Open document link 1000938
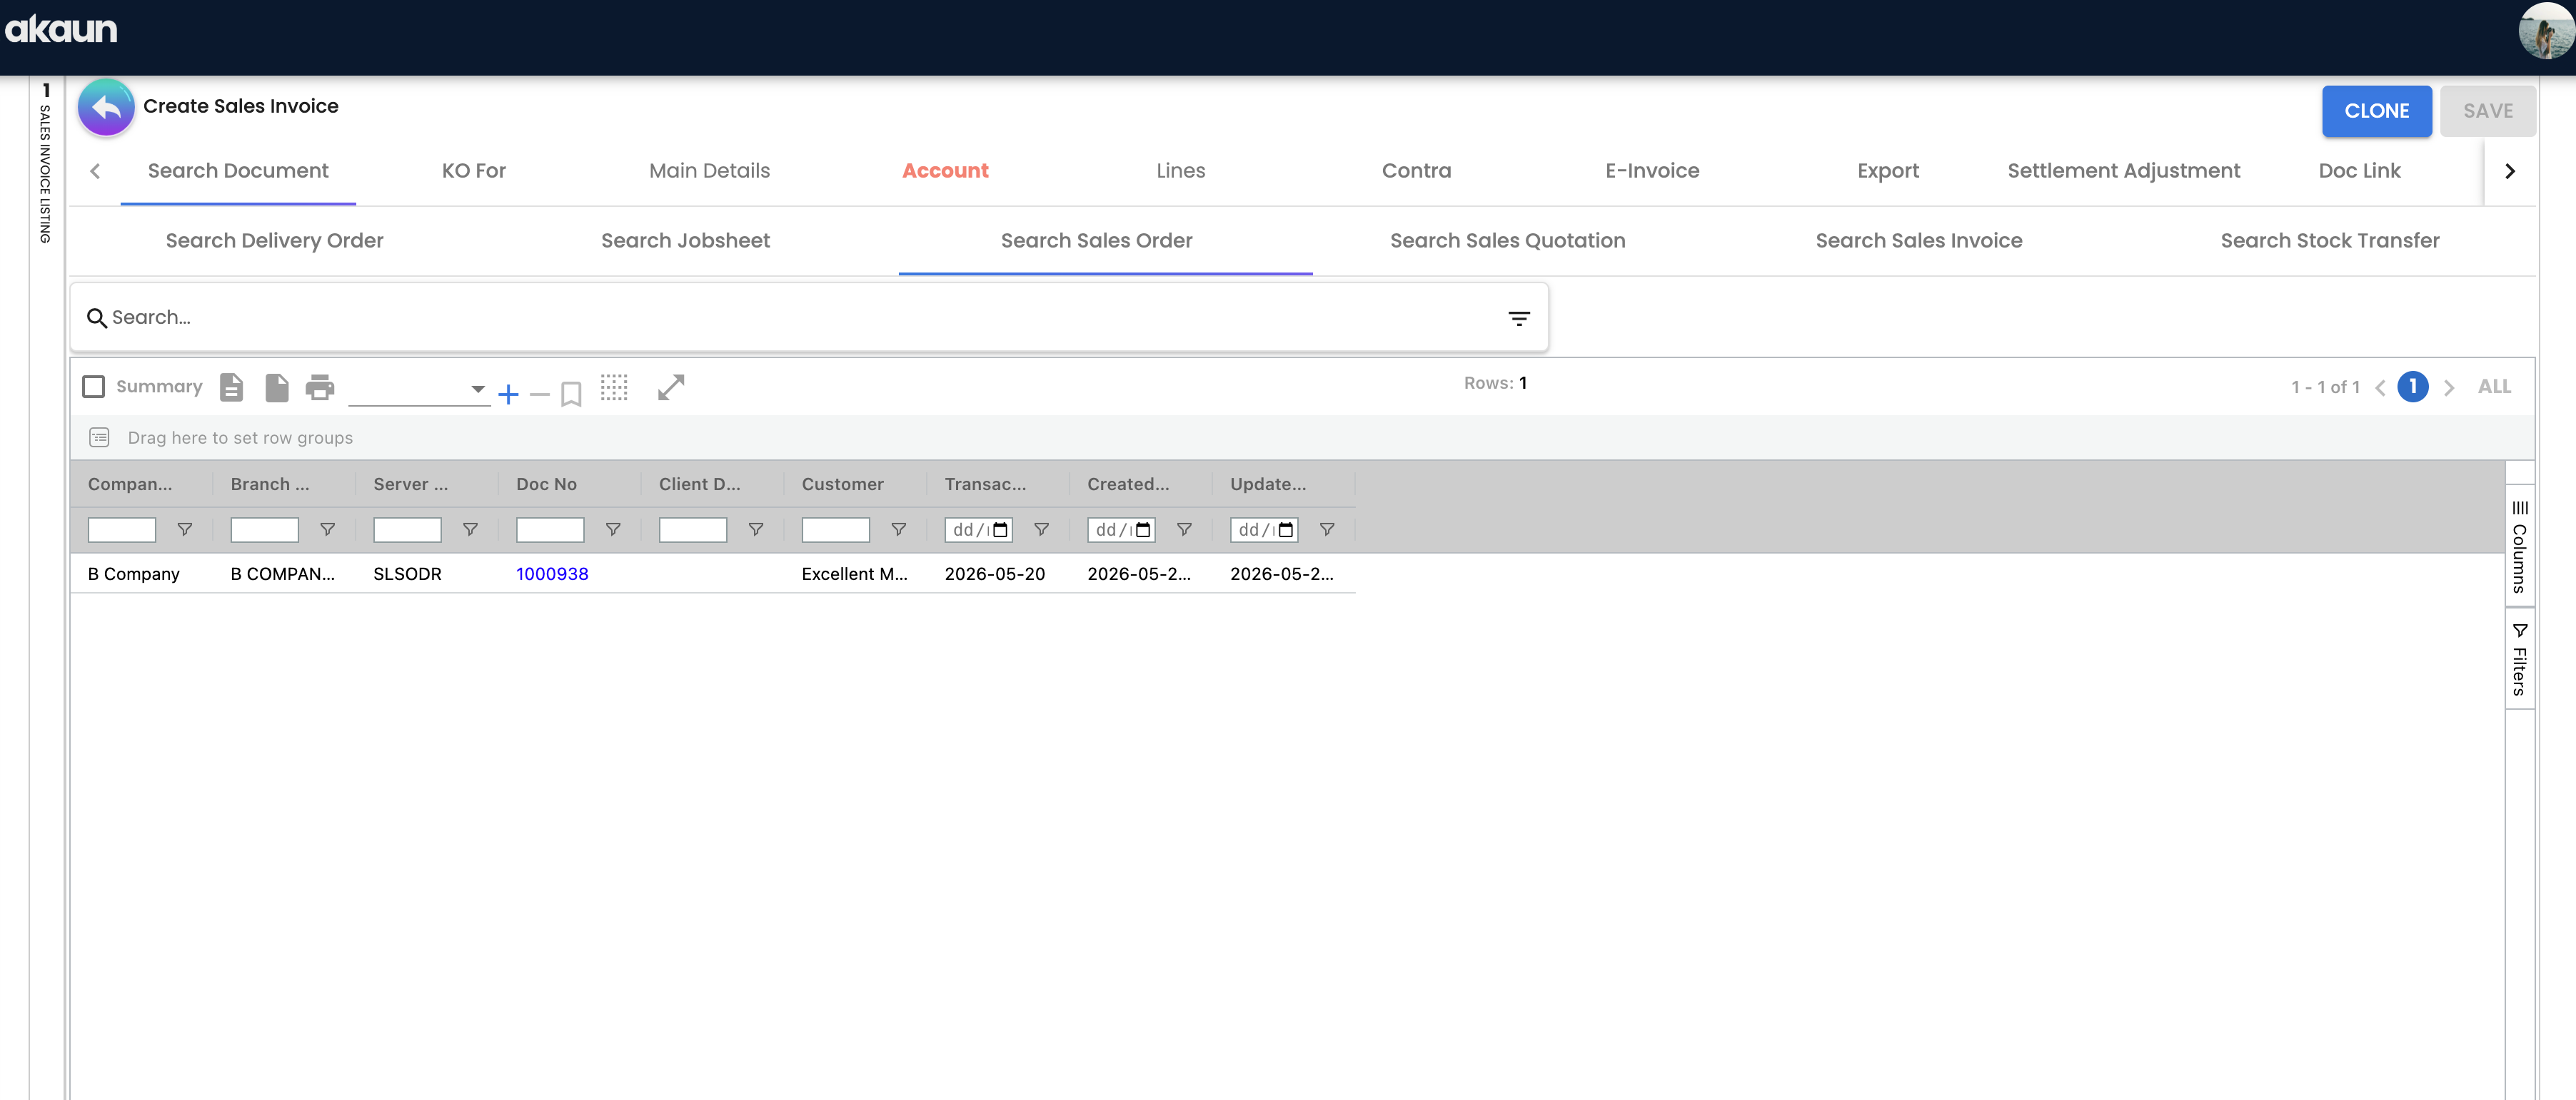Image resolution: width=2576 pixels, height=1100 pixels. click(x=552, y=574)
